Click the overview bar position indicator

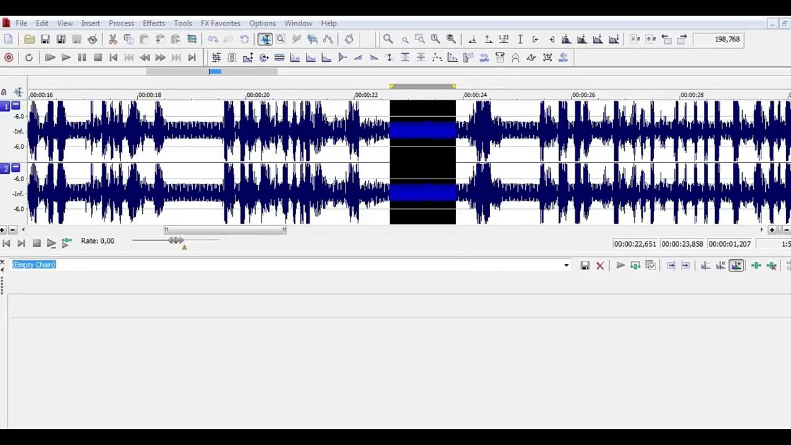coord(214,72)
